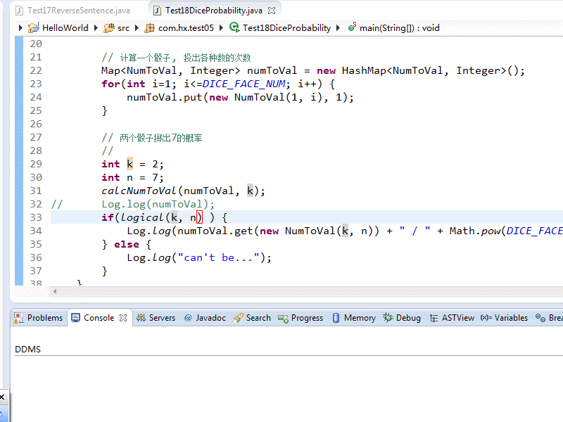Image resolution: width=563 pixels, height=422 pixels.
Task: Click the variable k on line 29
Action: click(x=129, y=164)
